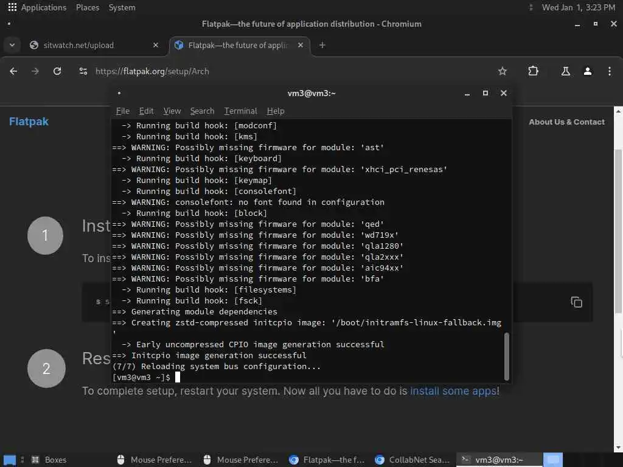Close the Flatpak tab in Chromium
The height and width of the screenshot is (467, 623).
pos(301,45)
